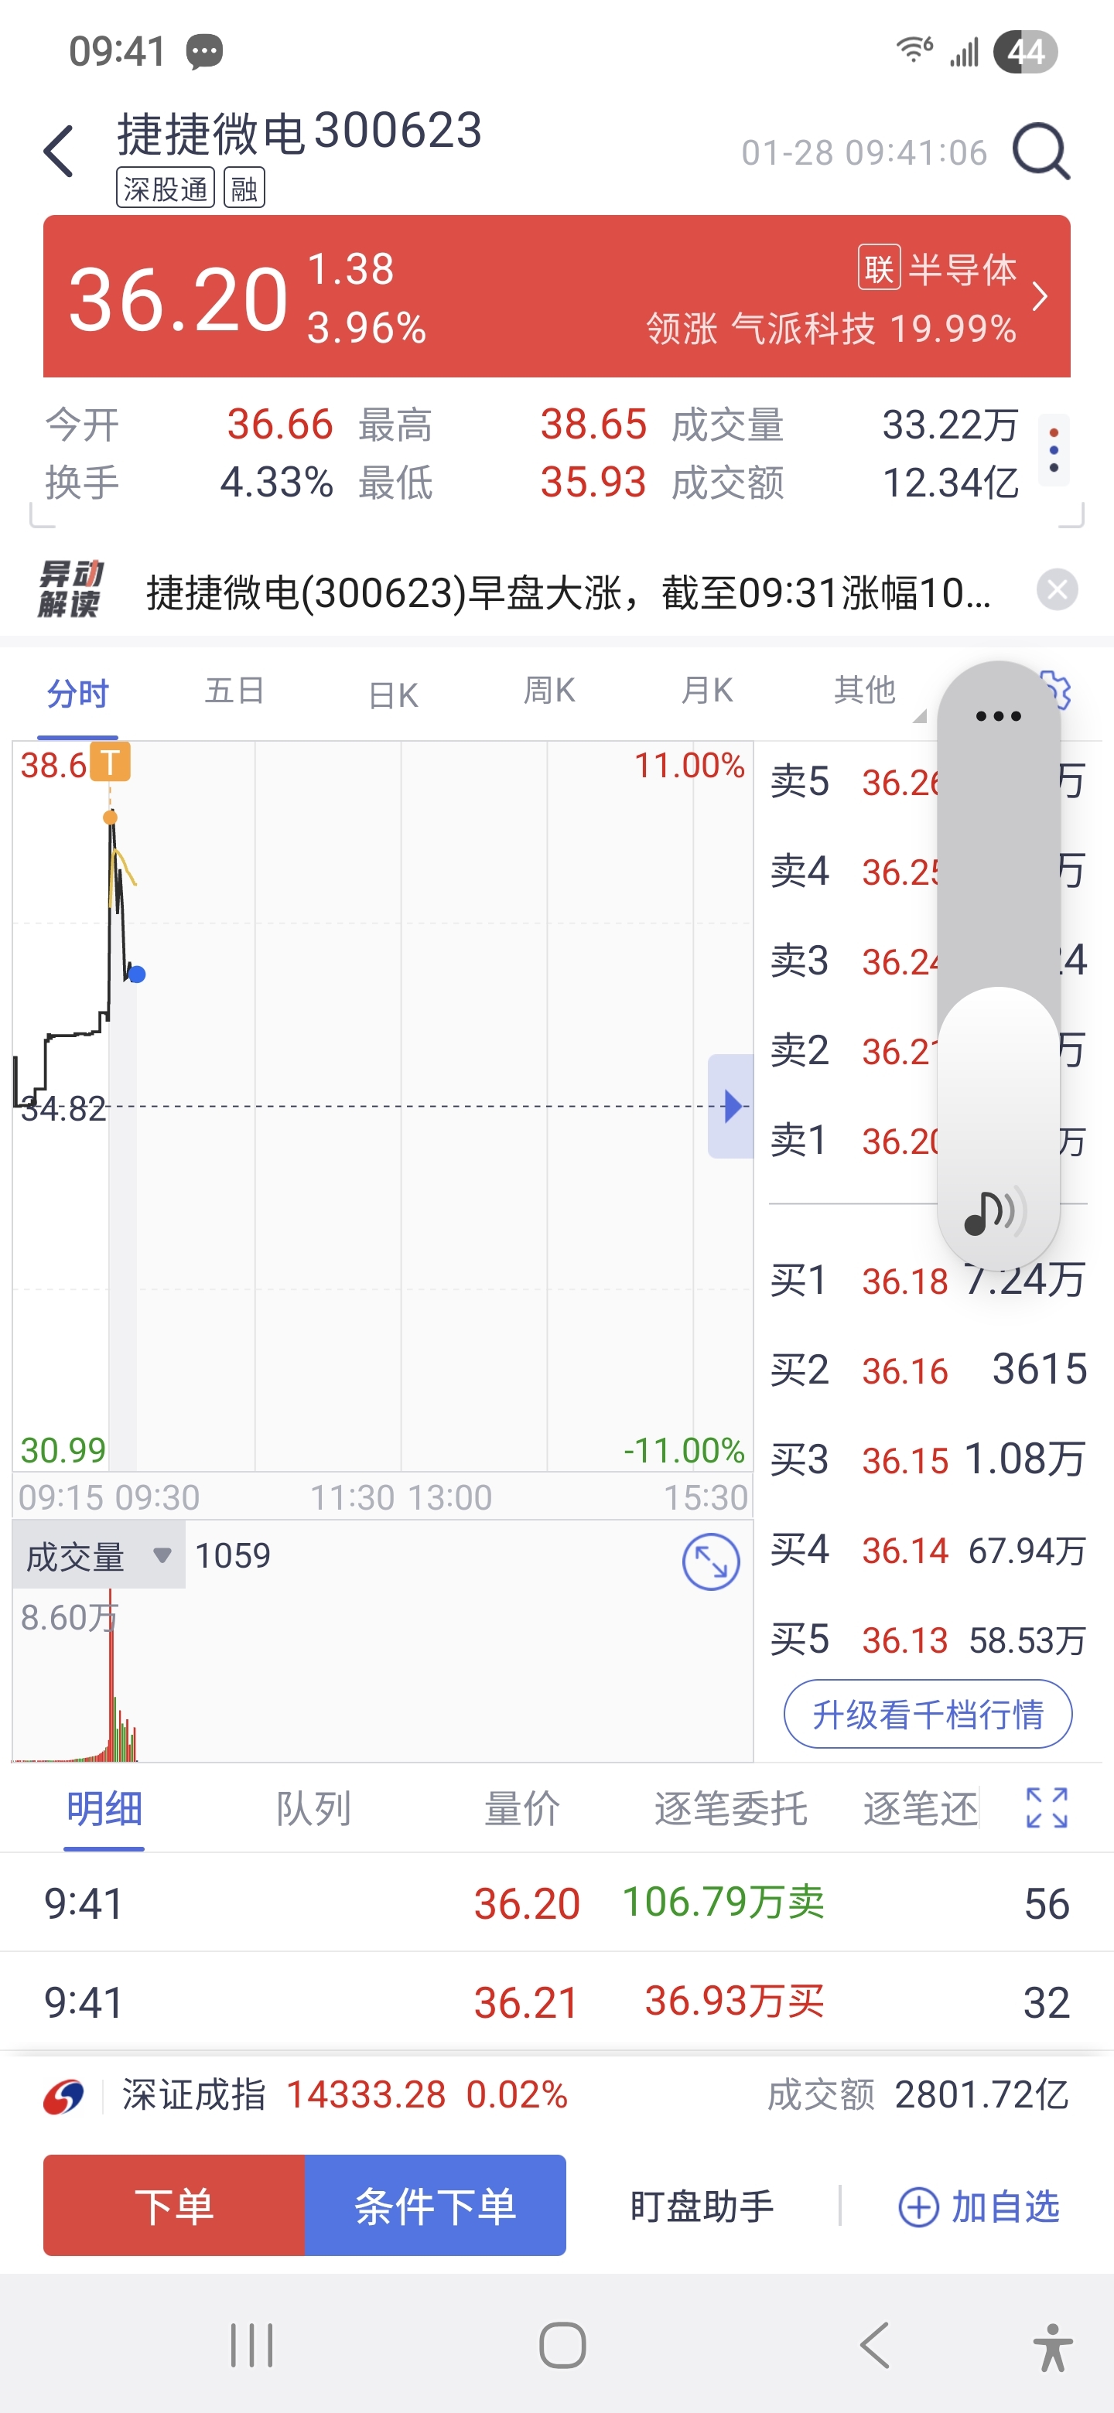Tap the 升级看千档行情 button
The image size is (1114, 2413).
coord(928,1714)
